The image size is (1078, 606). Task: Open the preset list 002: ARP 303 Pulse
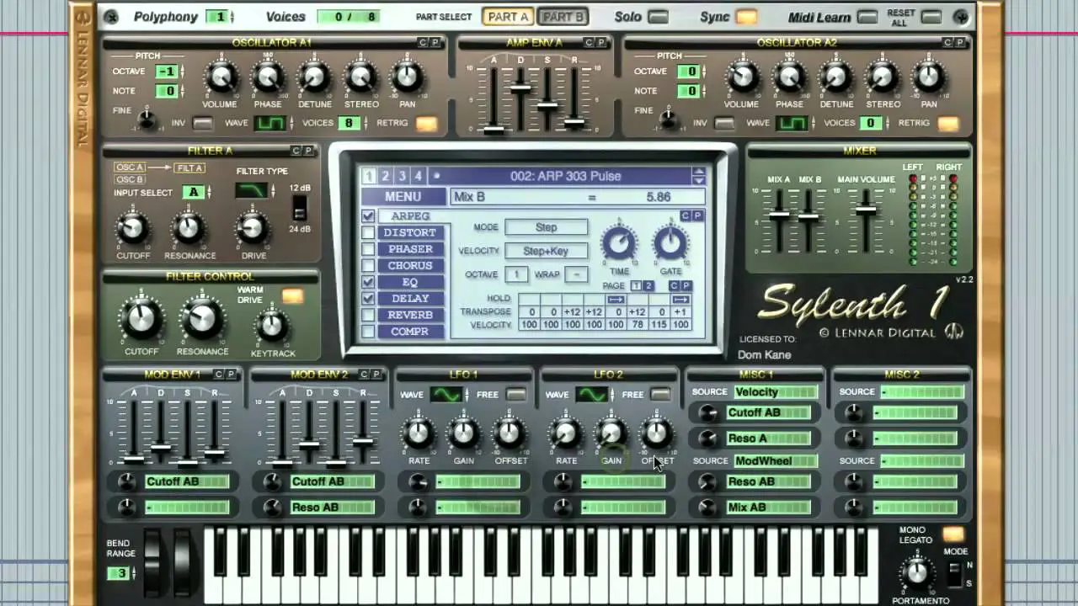coord(565,176)
